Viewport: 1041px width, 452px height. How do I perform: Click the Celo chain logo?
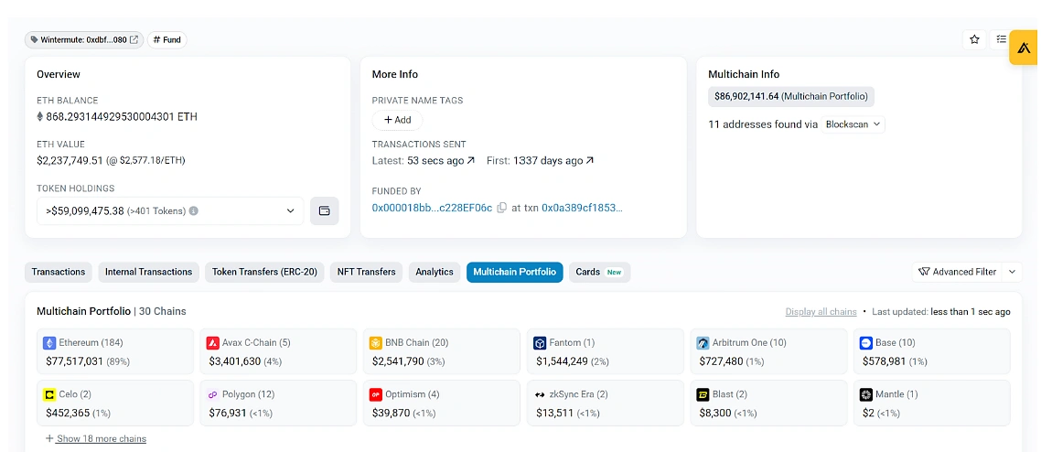(48, 395)
